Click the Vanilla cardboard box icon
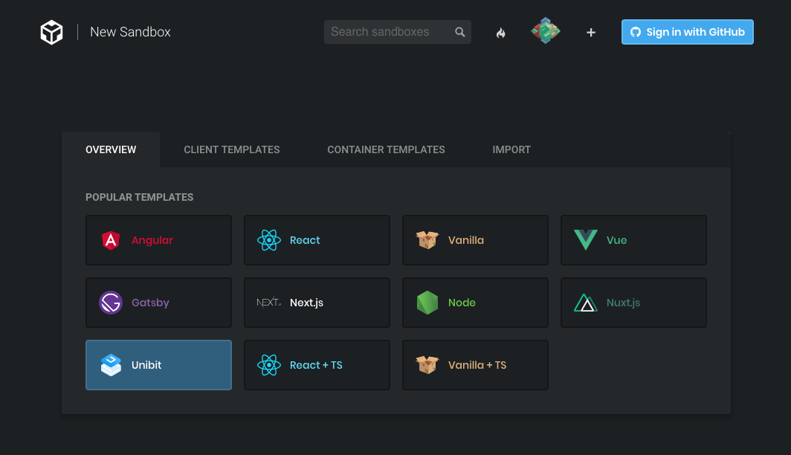 coord(427,240)
